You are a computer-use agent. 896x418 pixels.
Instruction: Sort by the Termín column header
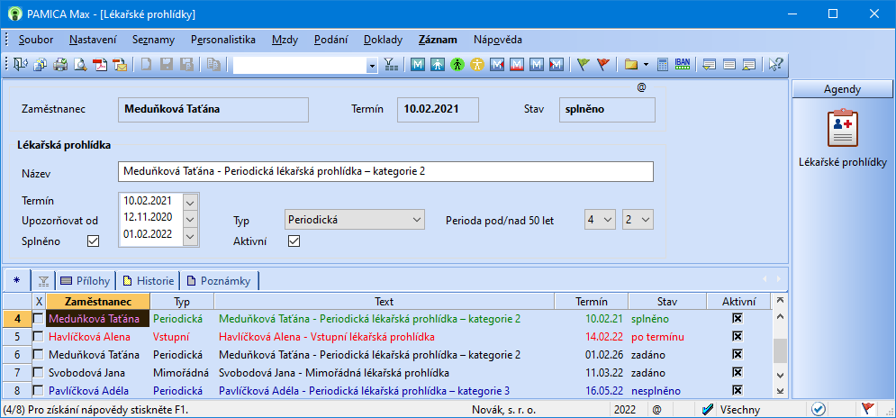click(592, 302)
